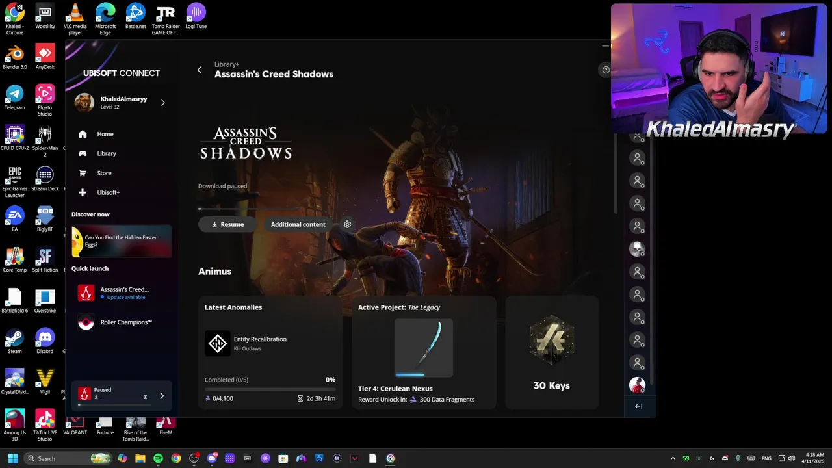832x468 pixels.
Task: Open Epic Games Launcher desktop shortcut
Action: (x=15, y=181)
